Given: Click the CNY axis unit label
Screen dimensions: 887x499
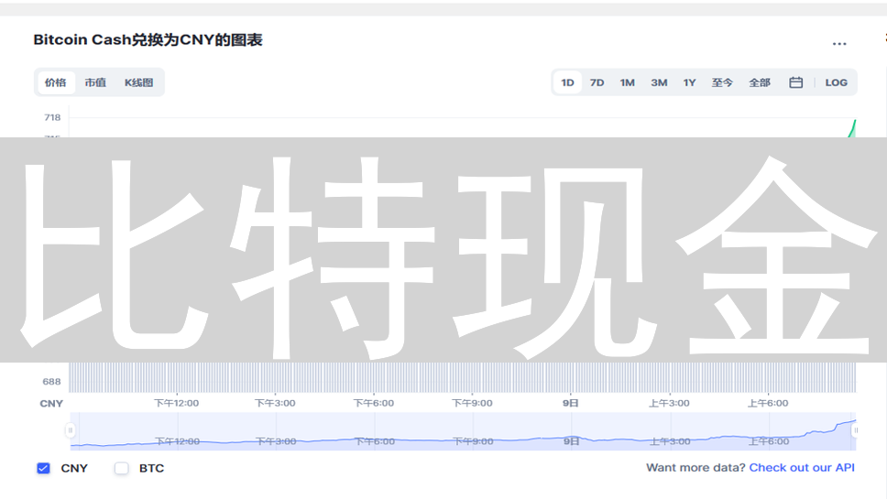Looking at the screenshot, I should click(51, 404).
